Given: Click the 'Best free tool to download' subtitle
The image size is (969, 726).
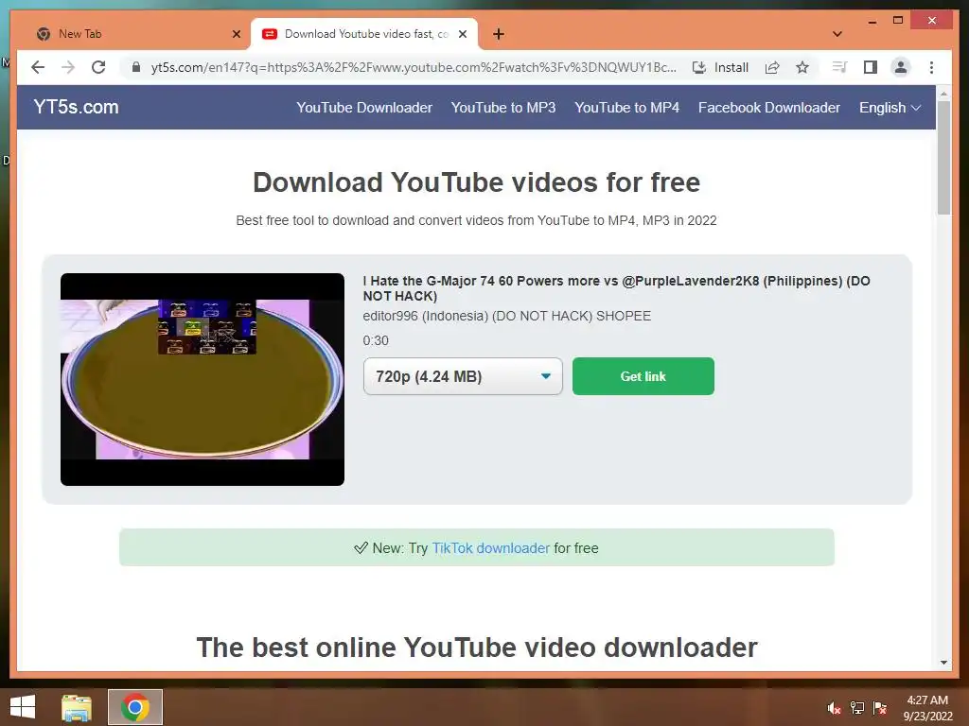Looking at the screenshot, I should pos(477,220).
